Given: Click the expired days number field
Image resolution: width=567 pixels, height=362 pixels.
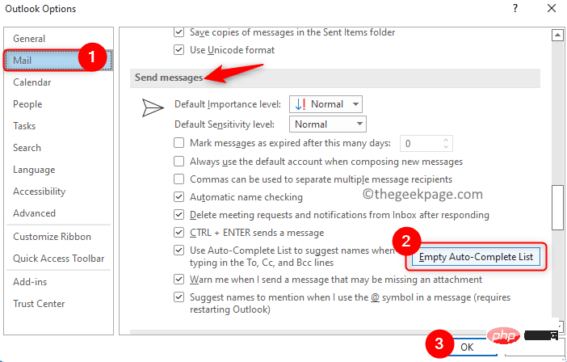Looking at the screenshot, I should pyautogui.click(x=421, y=144).
